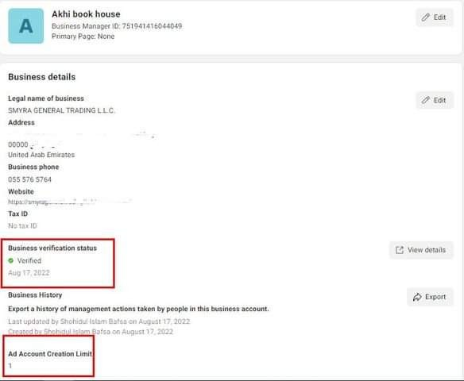Click the Akhi book house avatar tile

coord(25,26)
